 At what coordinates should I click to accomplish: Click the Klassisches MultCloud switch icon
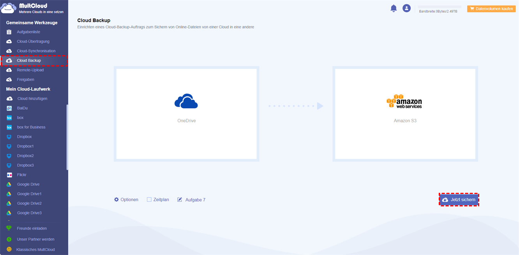point(9,250)
